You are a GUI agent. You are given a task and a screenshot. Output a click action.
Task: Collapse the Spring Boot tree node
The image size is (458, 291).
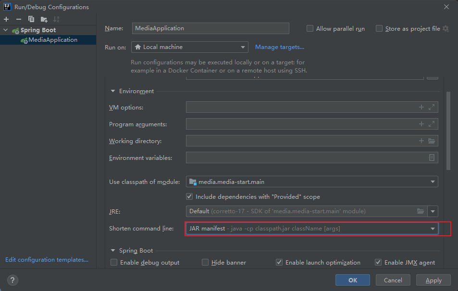[x=6, y=30]
